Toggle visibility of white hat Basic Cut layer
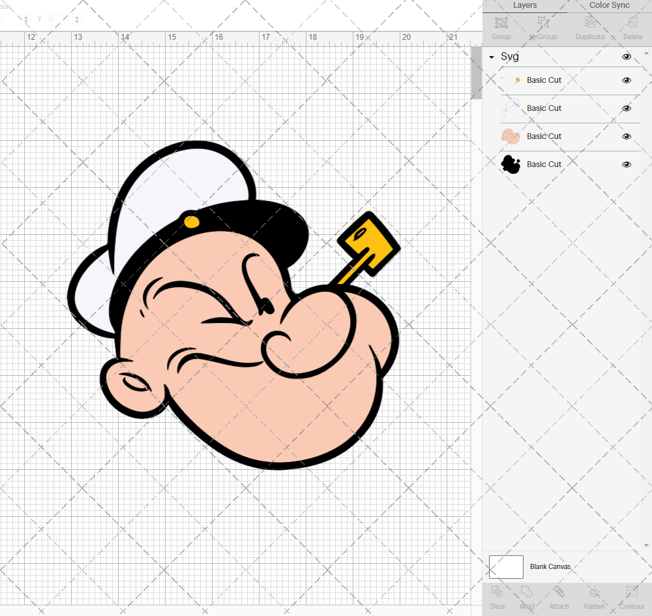The image size is (652, 616). (x=626, y=108)
